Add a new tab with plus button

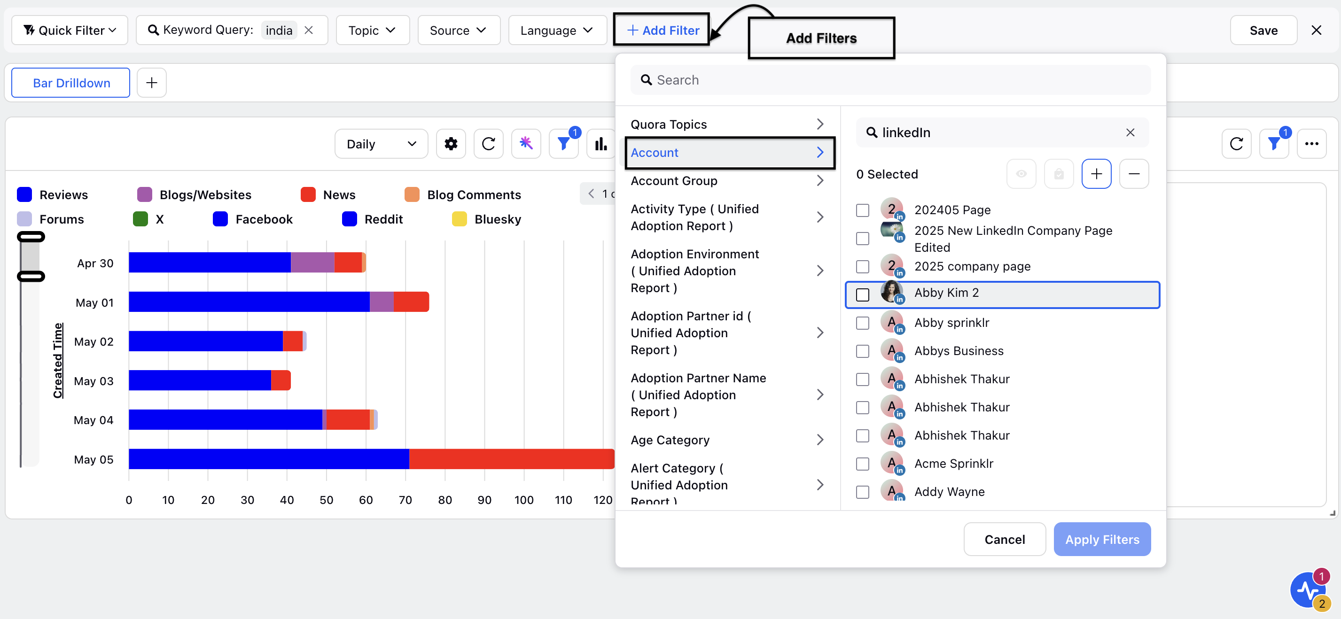pyautogui.click(x=151, y=83)
